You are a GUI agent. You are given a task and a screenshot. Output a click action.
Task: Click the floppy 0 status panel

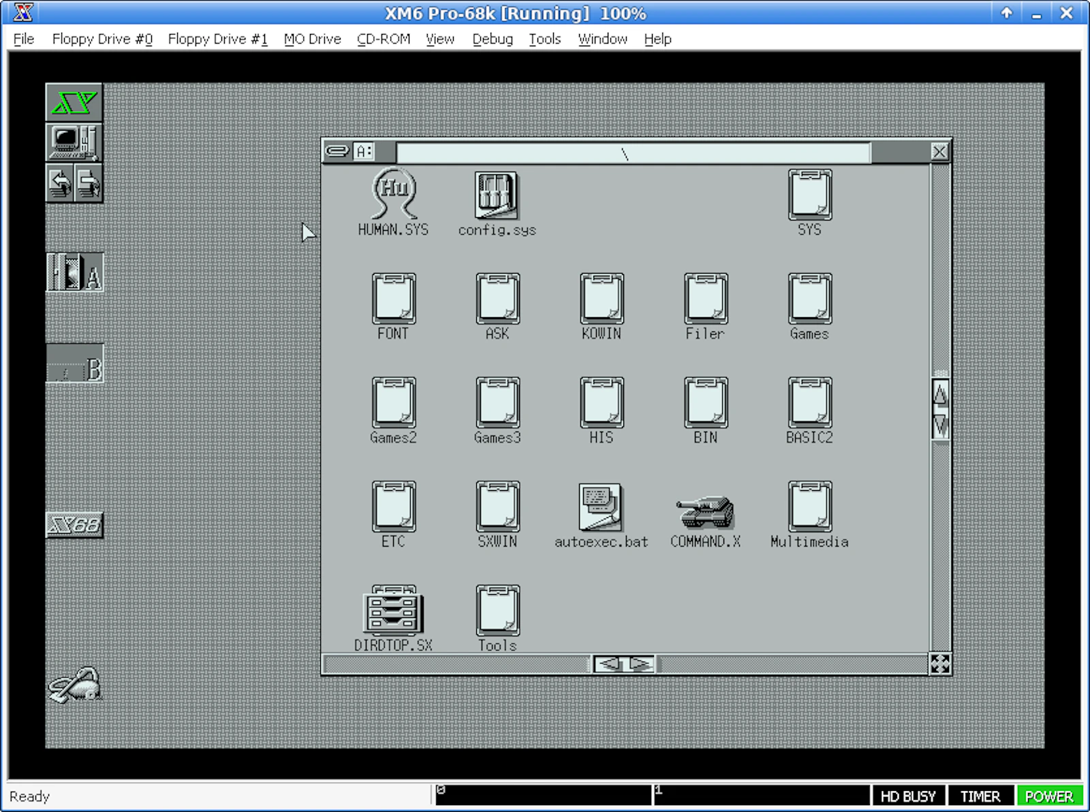[543, 796]
